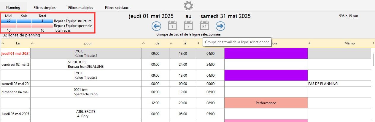Click the sort arrow left of 'pour' header
The width and height of the screenshot is (375, 122).
32,43
